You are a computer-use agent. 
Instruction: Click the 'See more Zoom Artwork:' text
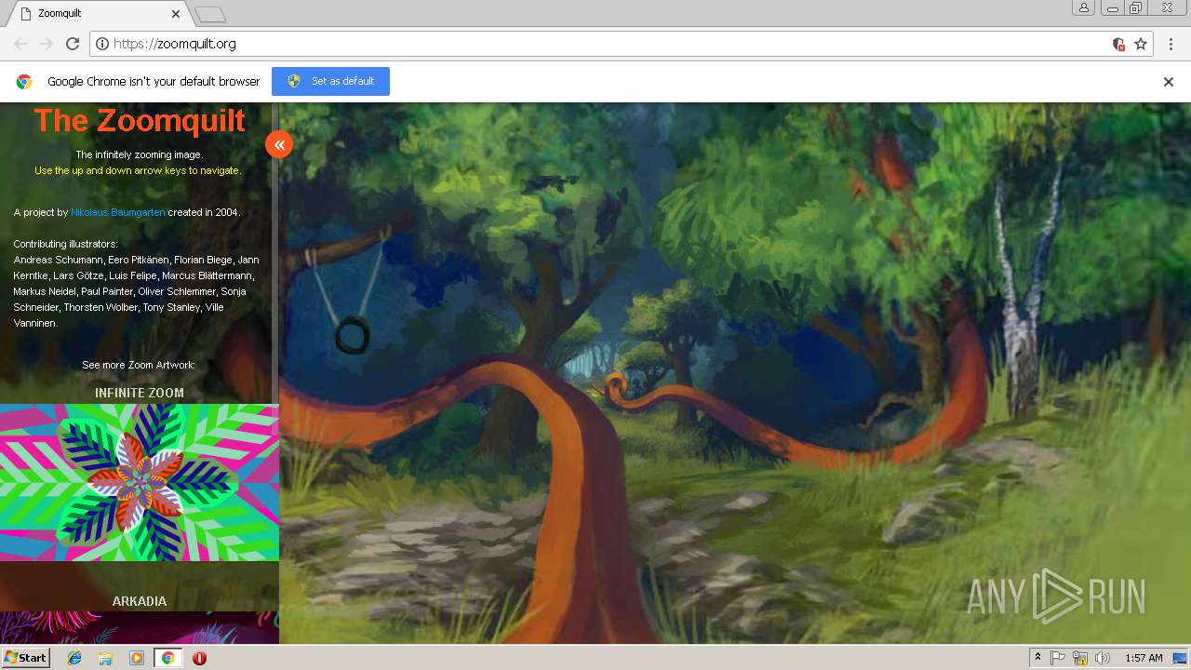coord(139,365)
